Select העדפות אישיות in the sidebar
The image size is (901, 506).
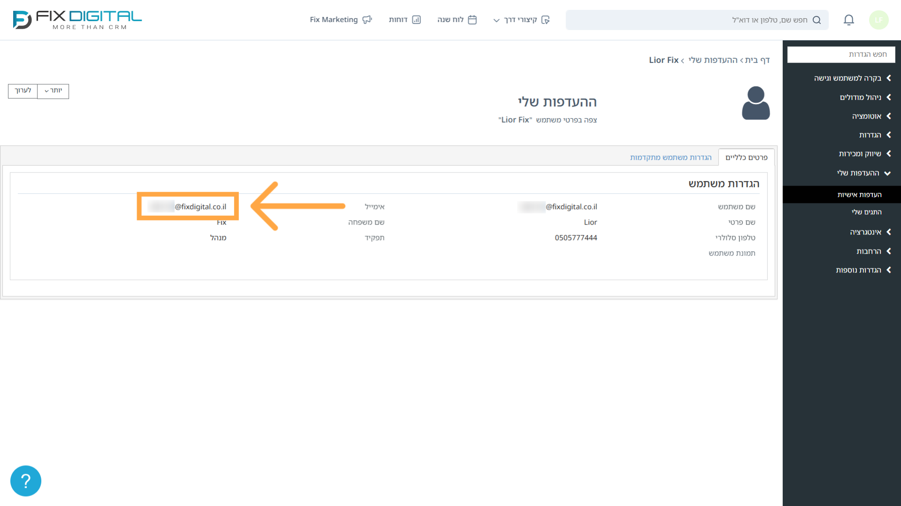click(842, 195)
